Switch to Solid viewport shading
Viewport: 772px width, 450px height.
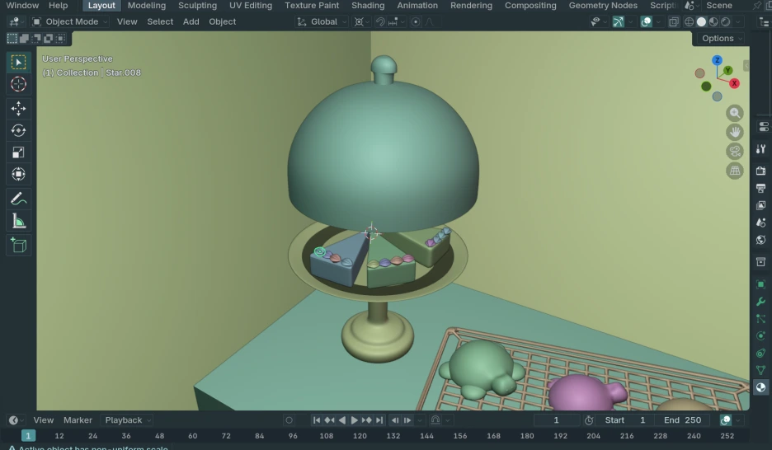point(701,21)
